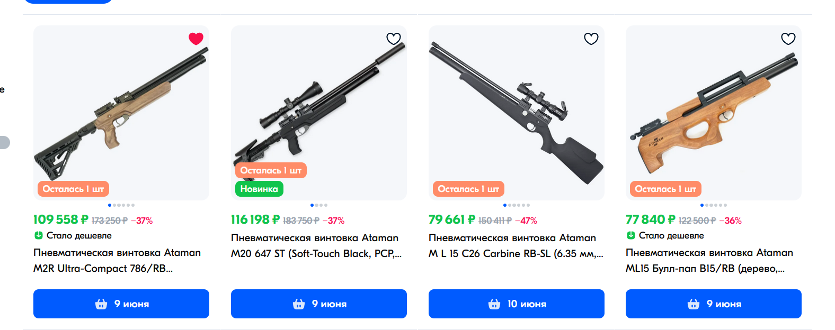
Task: View the M2R Ultra-Compact product photo
Action: click(121, 113)
